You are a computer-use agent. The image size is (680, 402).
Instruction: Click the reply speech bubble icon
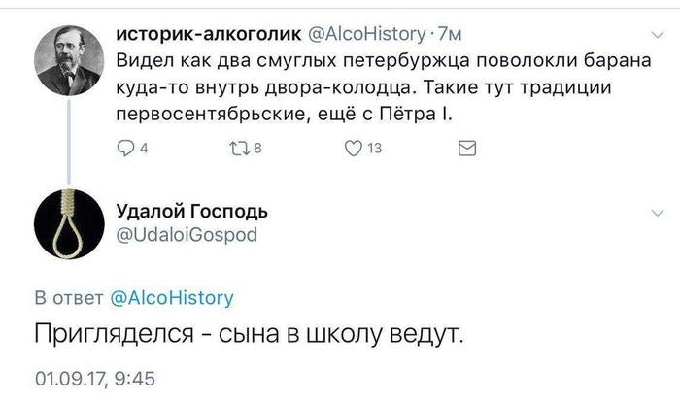coord(124,149)
